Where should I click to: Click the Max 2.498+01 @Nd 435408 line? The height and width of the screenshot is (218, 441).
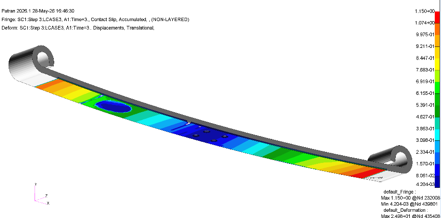pos(410,216)
